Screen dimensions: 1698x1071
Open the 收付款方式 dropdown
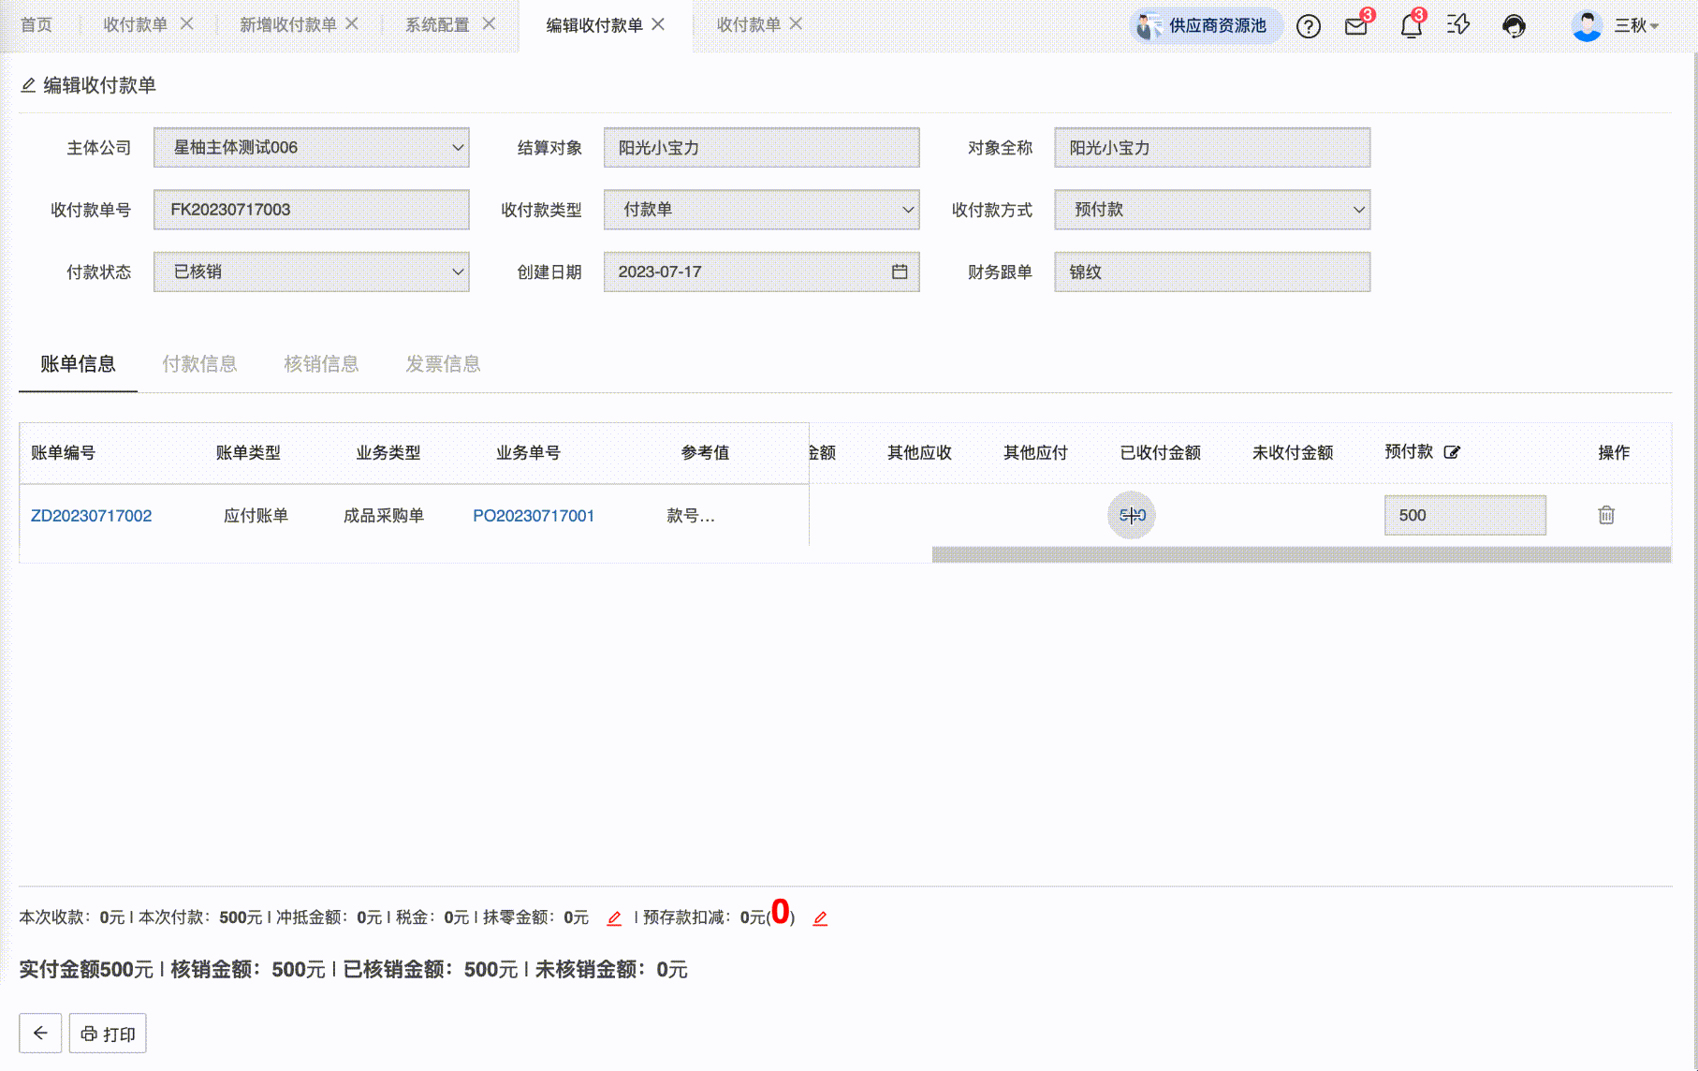point(1358,210)
